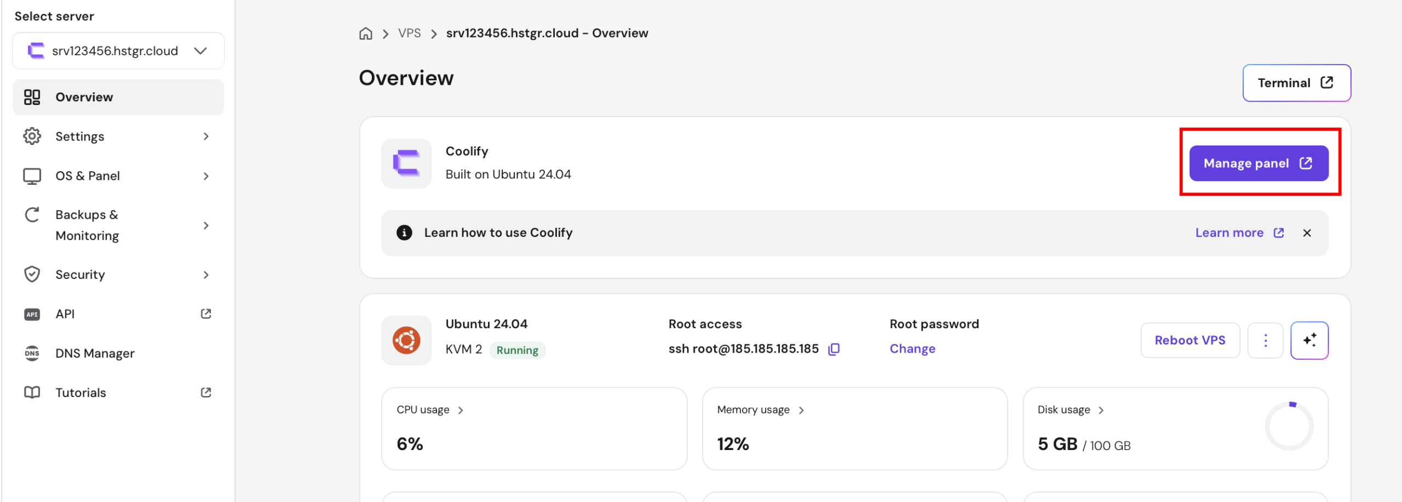Click the Ubuntu logo icon
Image resolution: width=1402 pixels, height=502 pixels.
[406, 340]
